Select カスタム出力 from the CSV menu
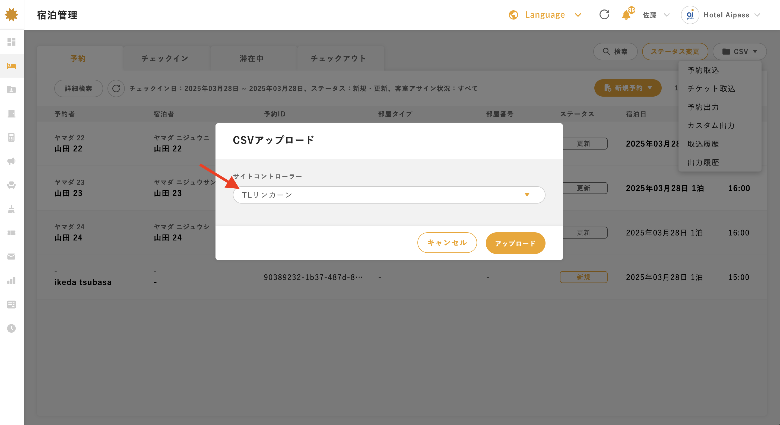Image resolution: width=780 pixels, height=425 pixels. coord(720,126)
